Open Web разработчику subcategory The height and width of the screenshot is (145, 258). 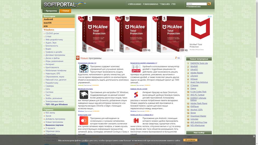point(54,40)
